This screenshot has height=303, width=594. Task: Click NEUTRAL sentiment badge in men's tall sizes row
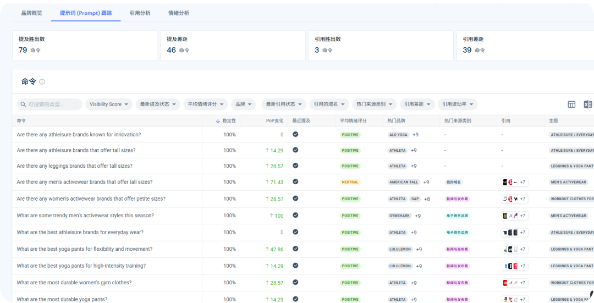(x=350, y=182)
